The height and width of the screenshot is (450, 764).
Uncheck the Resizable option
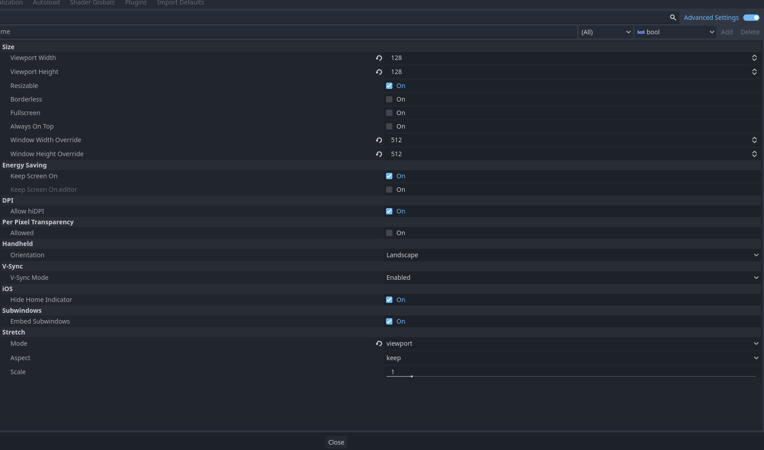tap(389, 86)
